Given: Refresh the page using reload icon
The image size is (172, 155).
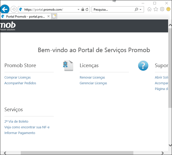Looking at the screenshot, I should click(x=87, y=9).
